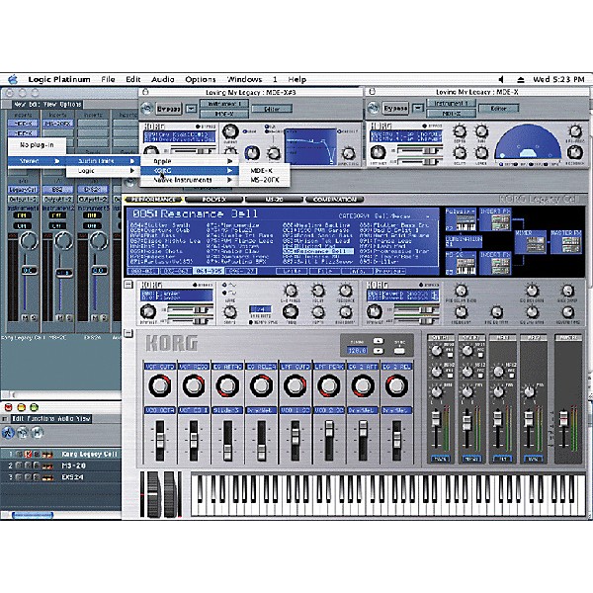Toggle record enable on Korg Legacy Cell track
Viewport: 593px width, 593px height.
(28, 455)
